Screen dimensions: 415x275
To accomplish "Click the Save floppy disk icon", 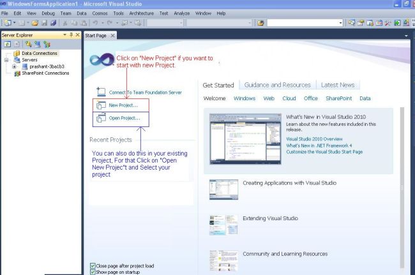I will pos(44,23).
